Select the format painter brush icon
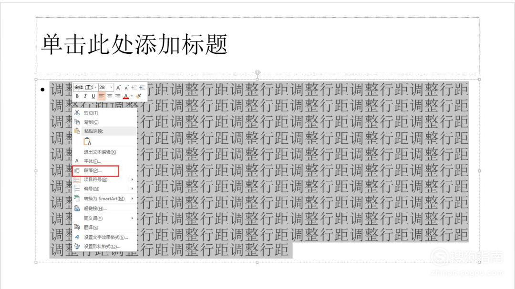The width and height of the screenshot is (515, 289). point(139,96)
